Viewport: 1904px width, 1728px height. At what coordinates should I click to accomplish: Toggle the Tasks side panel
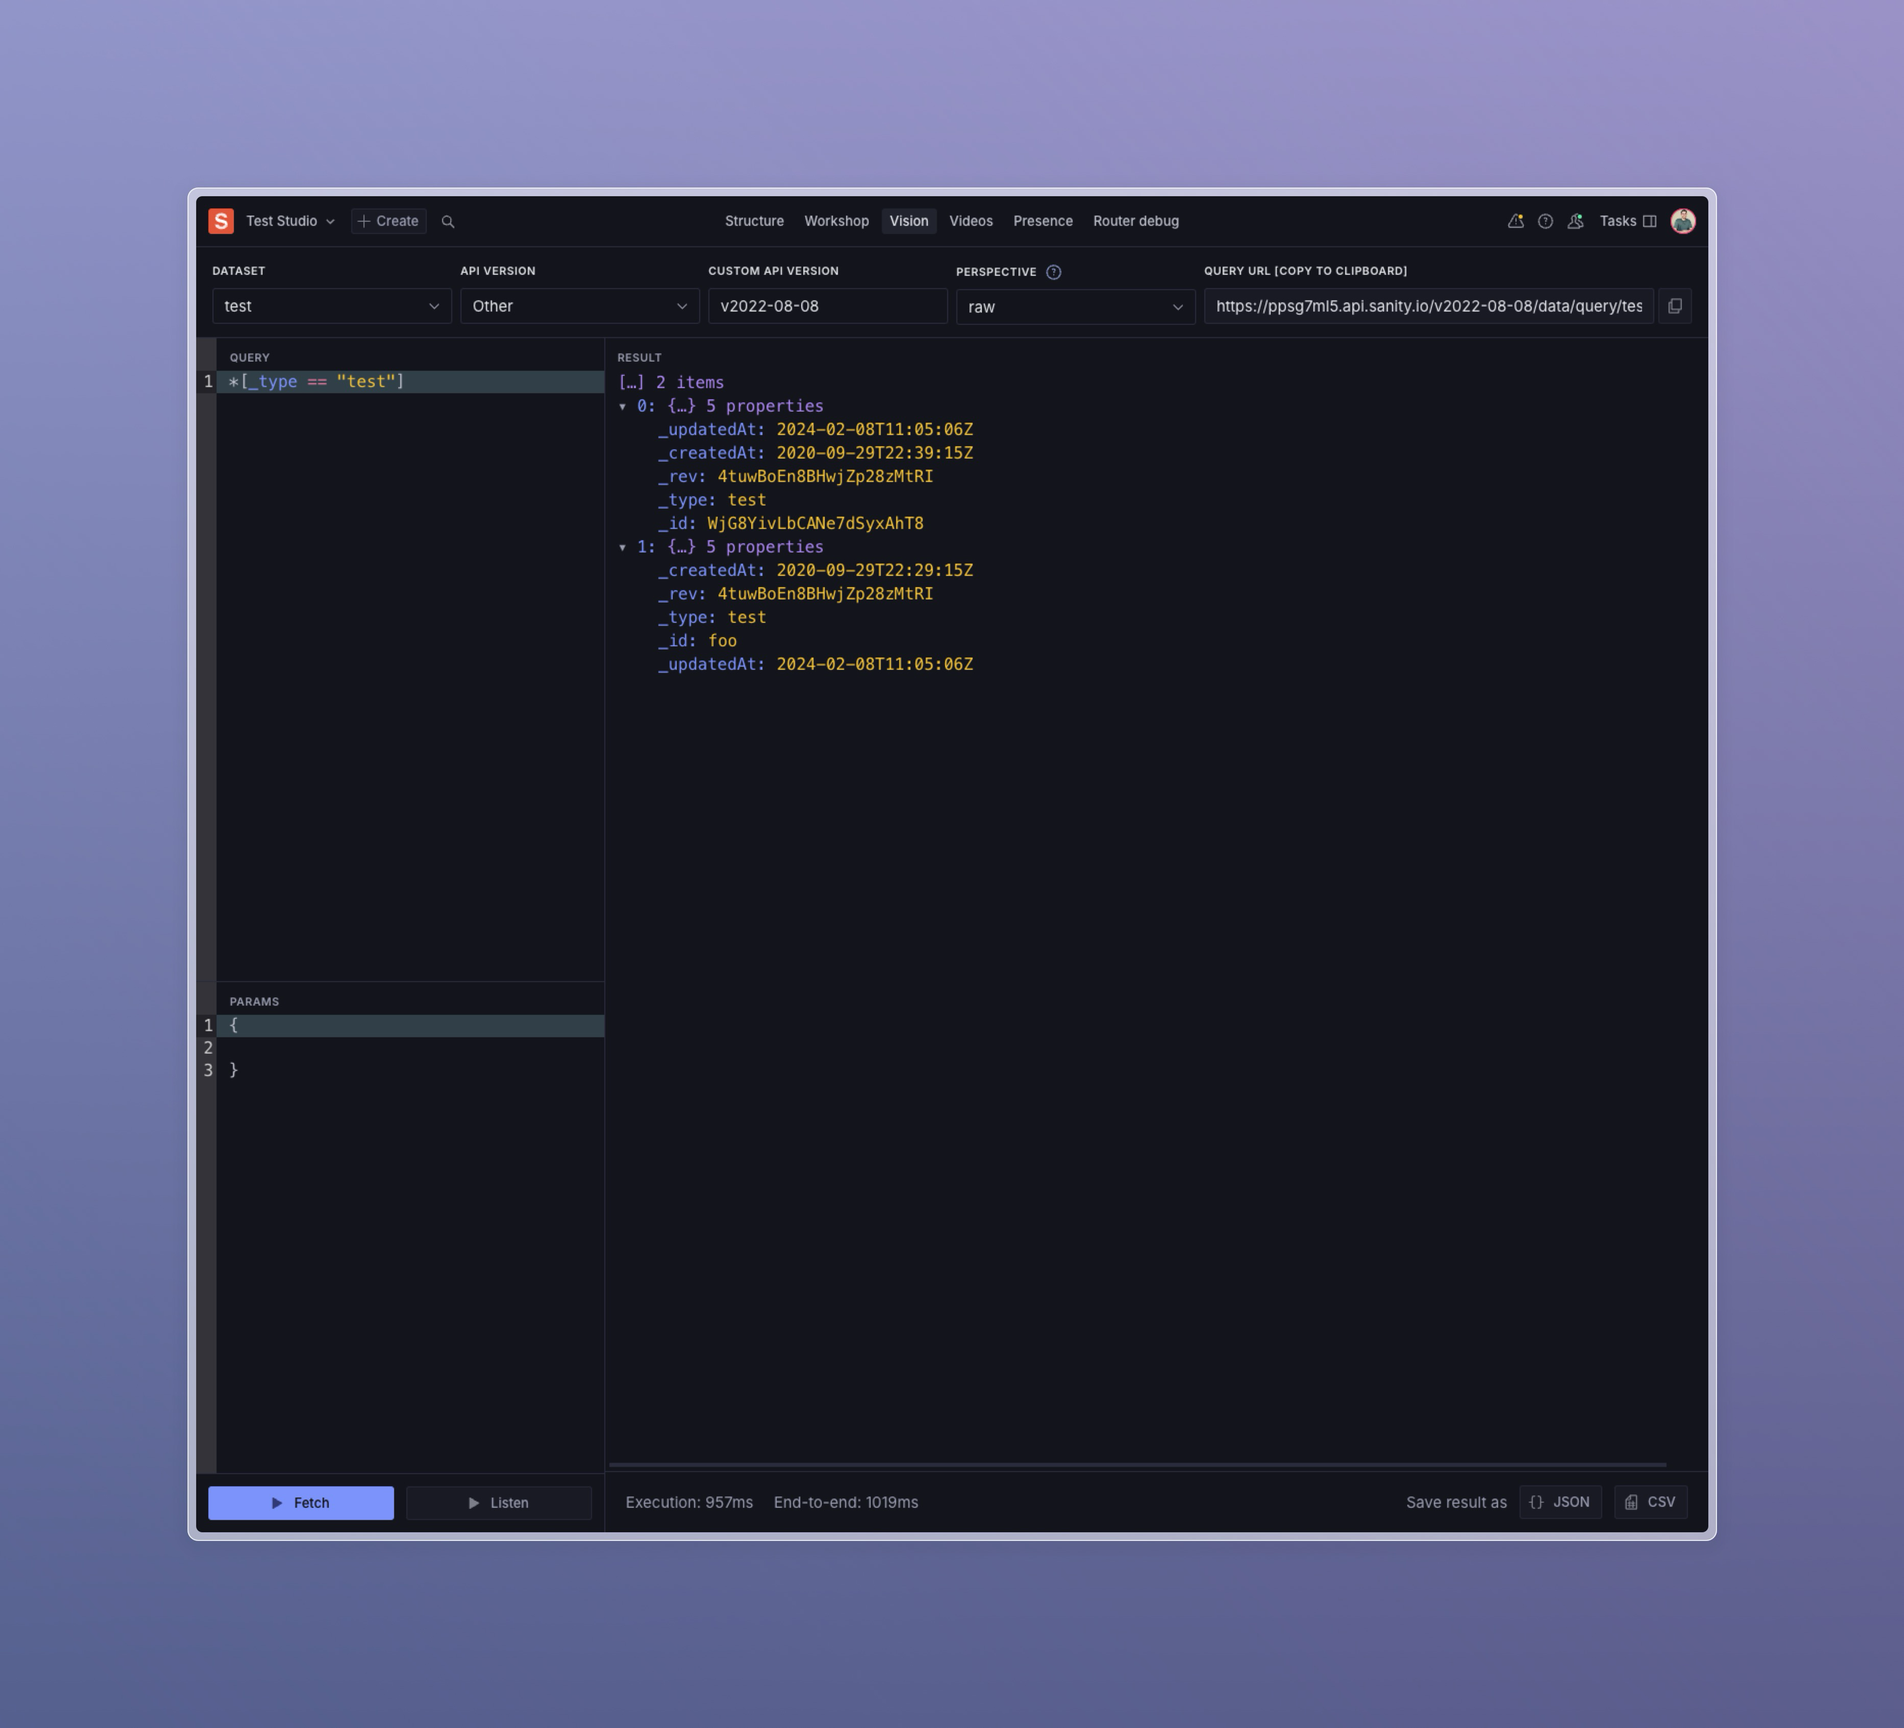pos(1627,221)
